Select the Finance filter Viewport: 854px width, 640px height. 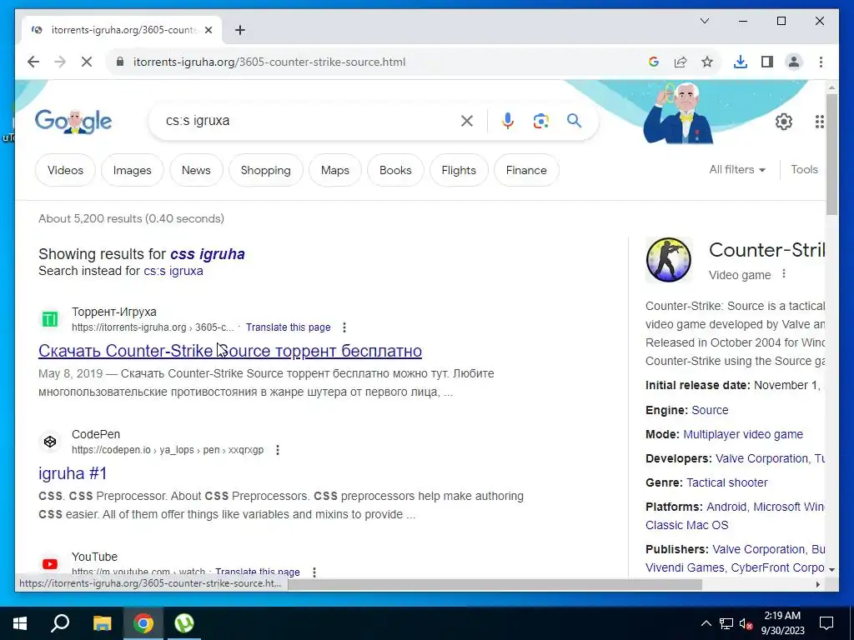pyautogui.click(x=526, y=170)
